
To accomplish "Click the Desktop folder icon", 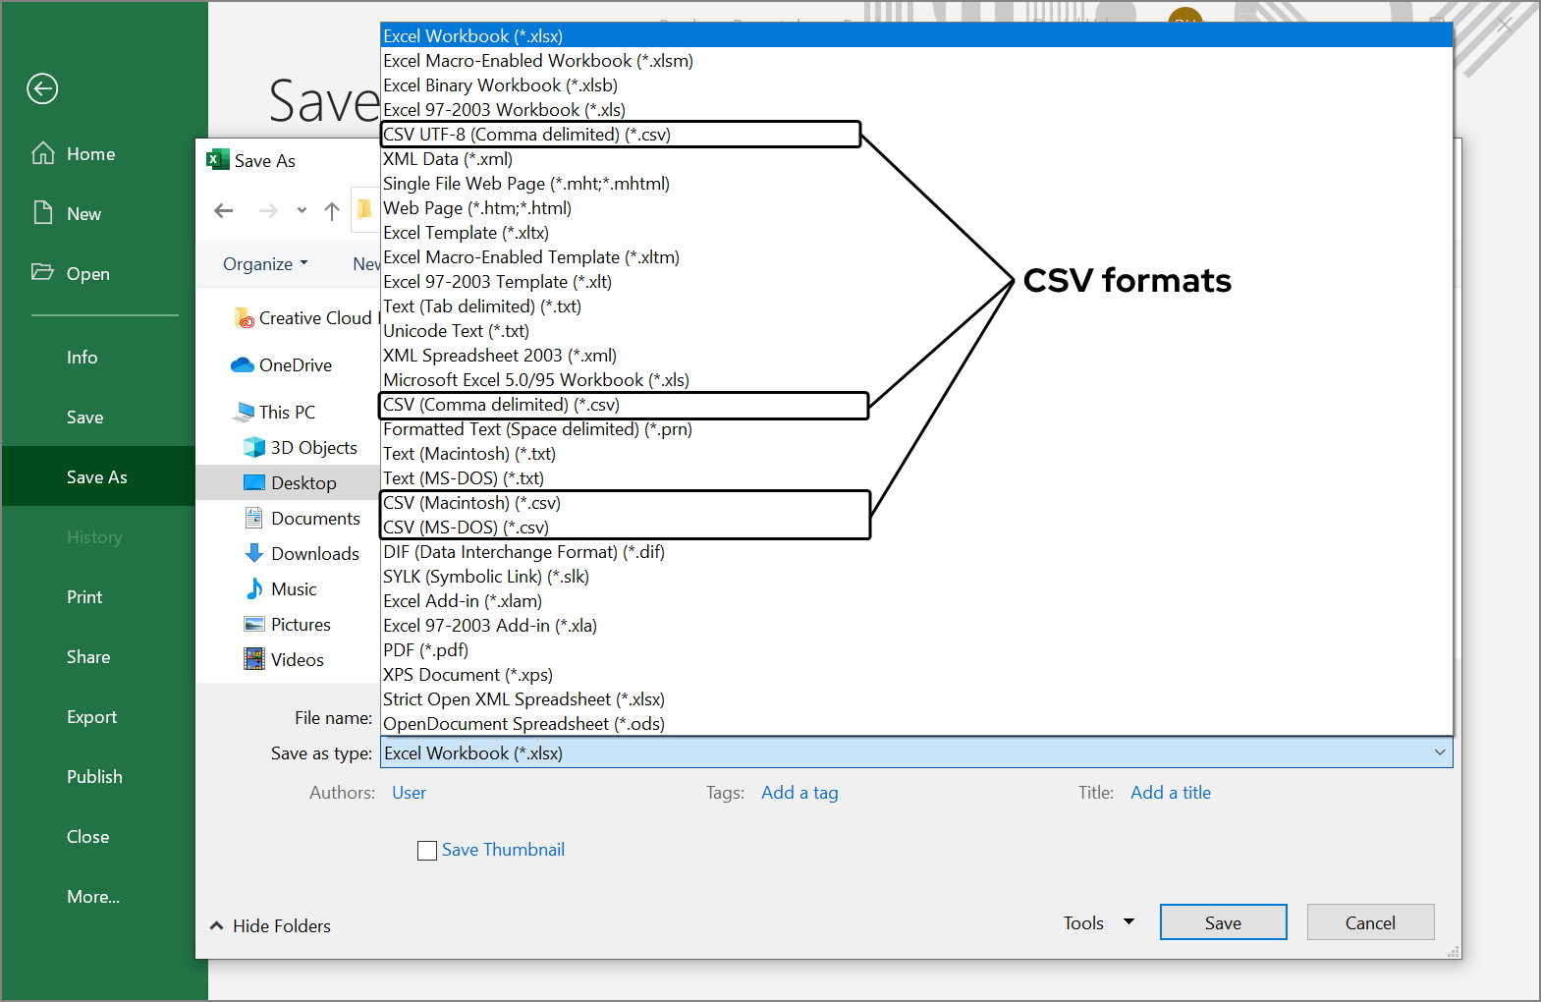I will click(254, 482).
